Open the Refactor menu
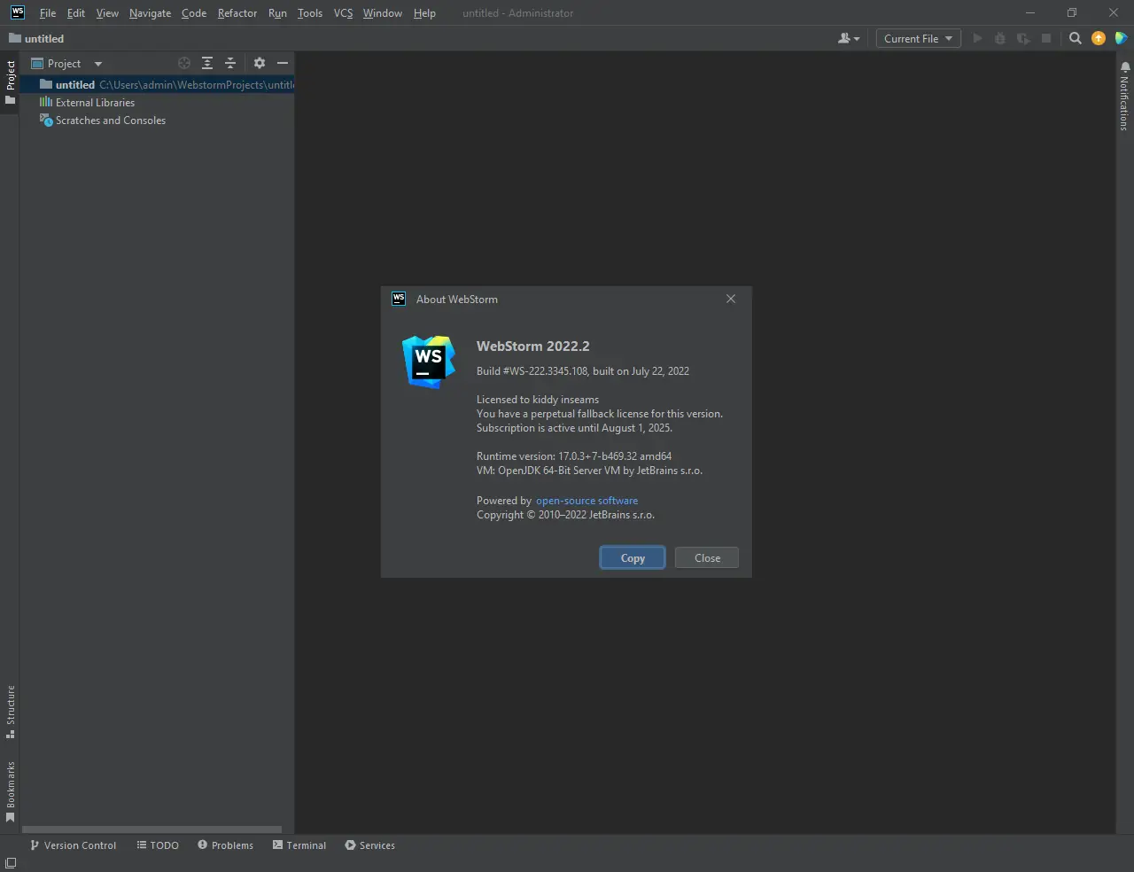1134x872 pixels. [x=237, y=13]
